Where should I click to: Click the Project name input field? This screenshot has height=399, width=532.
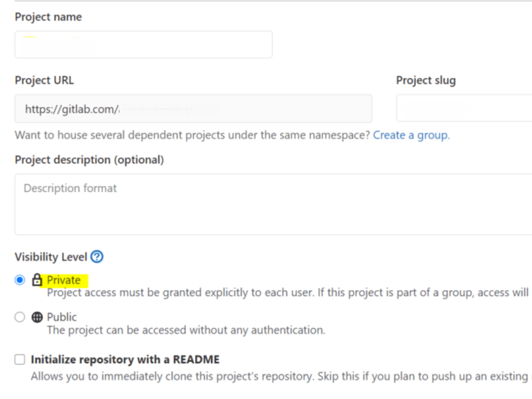(x=143, y=45)
